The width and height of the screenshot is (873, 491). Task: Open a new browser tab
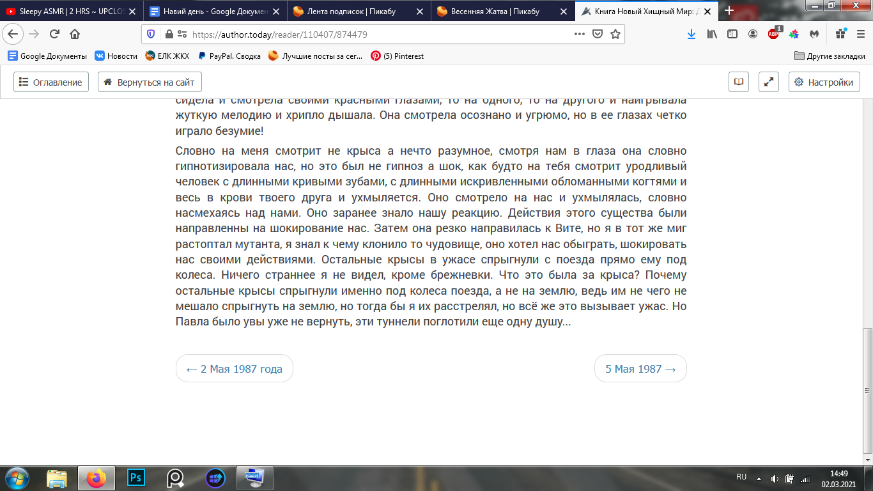(x=729, y=11)
